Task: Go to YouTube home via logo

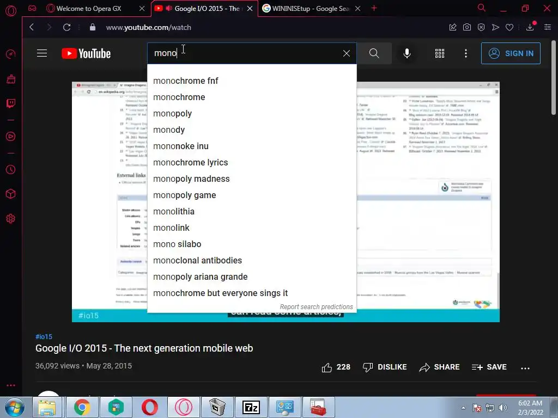Action: 86,53
